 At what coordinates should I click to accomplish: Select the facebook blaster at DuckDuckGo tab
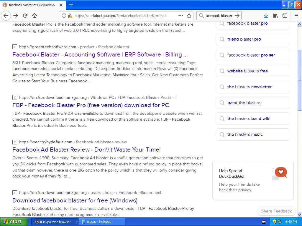pyautogui.click(x=33, y=5)
